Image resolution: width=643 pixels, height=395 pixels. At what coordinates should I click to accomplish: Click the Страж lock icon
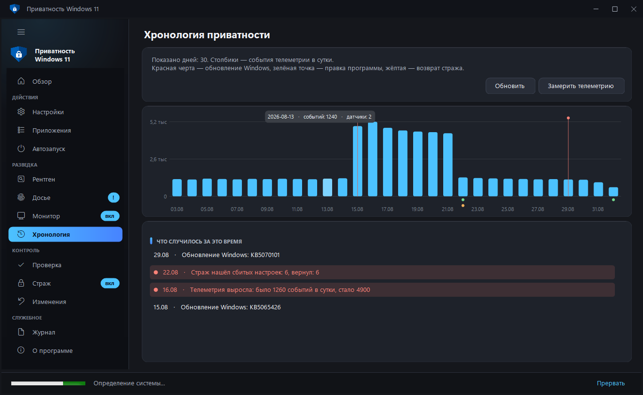(21, 283)
